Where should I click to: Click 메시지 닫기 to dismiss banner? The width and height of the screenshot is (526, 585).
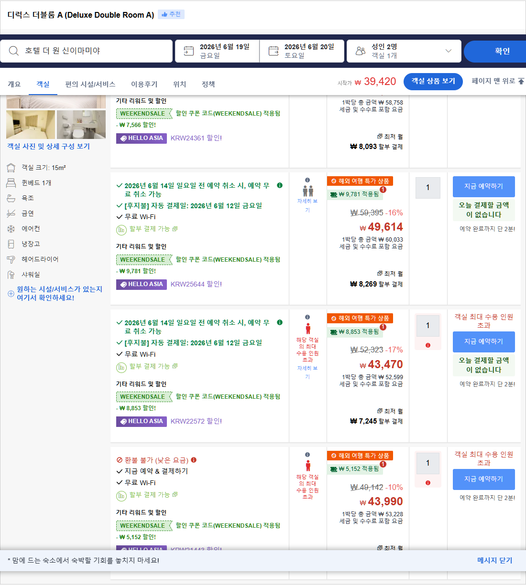click(x=494, y=560)
